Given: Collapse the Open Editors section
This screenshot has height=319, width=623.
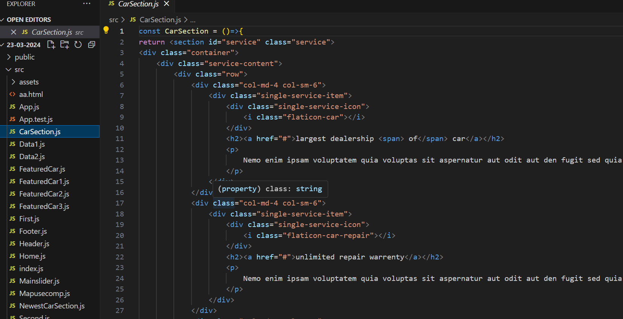Looking at the screenshot, I should coord(29,20).
